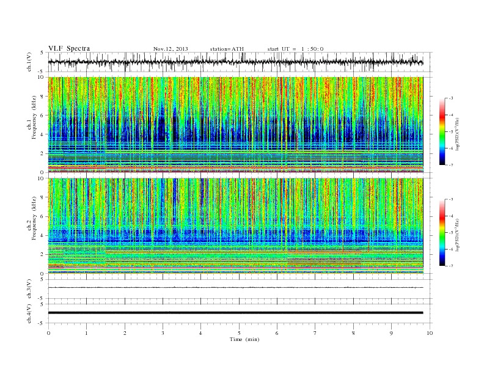Click the "-7" tick on upper colorbar
The width and height of the screenshot is (484, 374).
coord(450,165)
